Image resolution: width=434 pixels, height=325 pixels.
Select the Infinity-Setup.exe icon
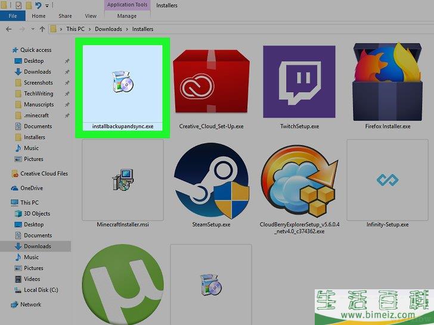(387, 180)
